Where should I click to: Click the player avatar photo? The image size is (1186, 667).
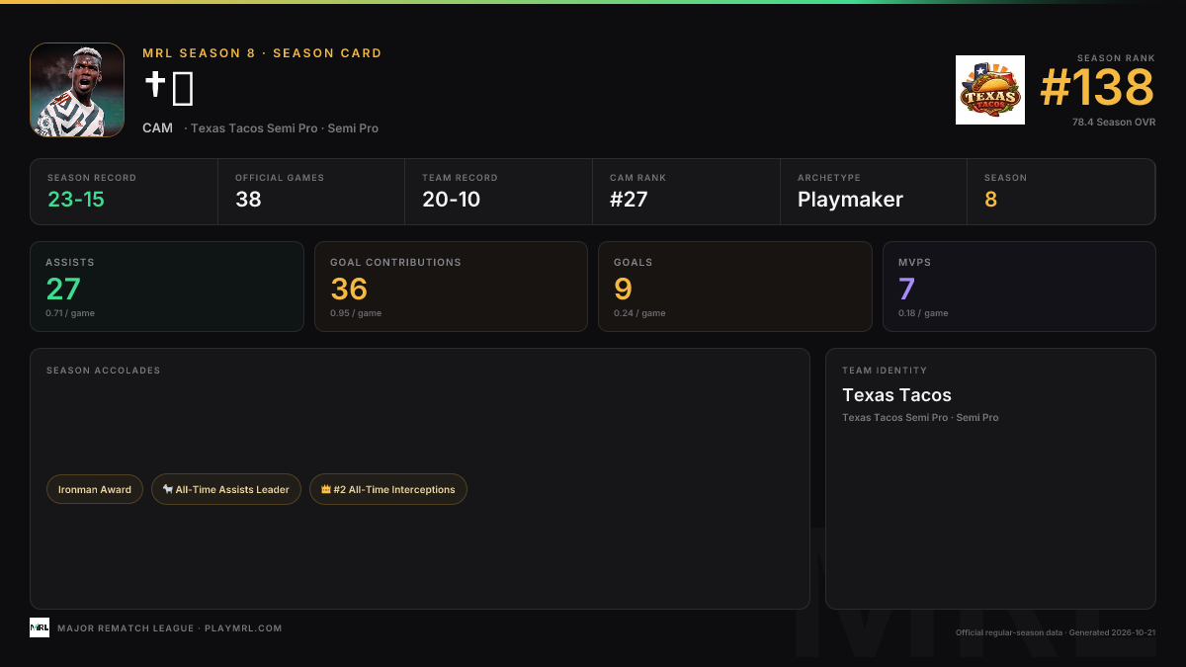coord(77,90)
